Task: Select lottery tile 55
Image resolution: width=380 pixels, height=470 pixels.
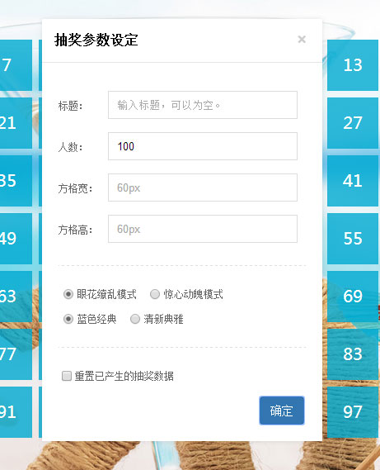Action: [353, 239]
